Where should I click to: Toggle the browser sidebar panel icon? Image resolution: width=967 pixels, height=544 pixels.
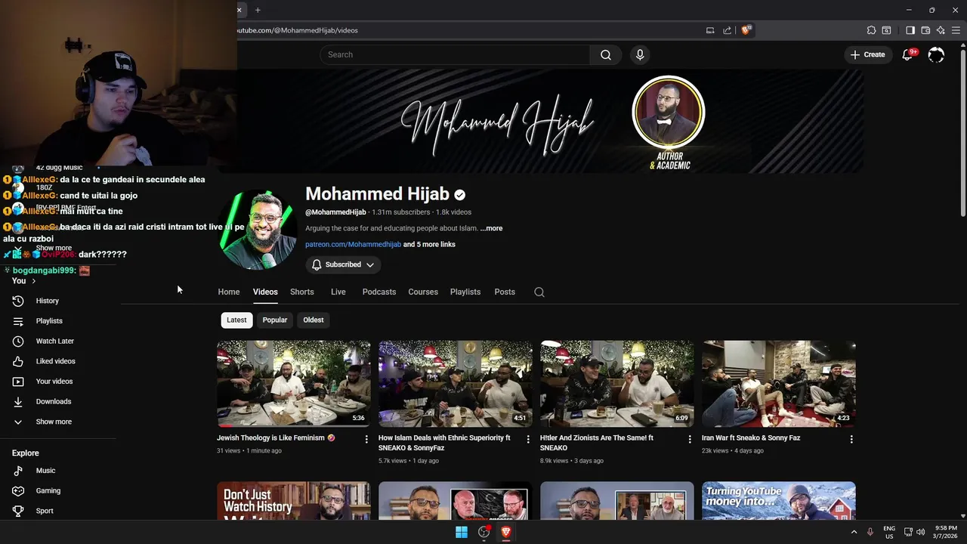[910, 30]
